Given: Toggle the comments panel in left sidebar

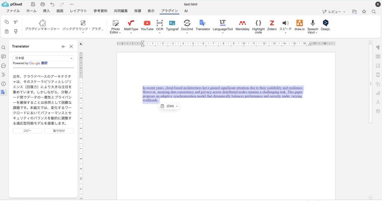Looking at the screenshot, I should click(3, 57).
